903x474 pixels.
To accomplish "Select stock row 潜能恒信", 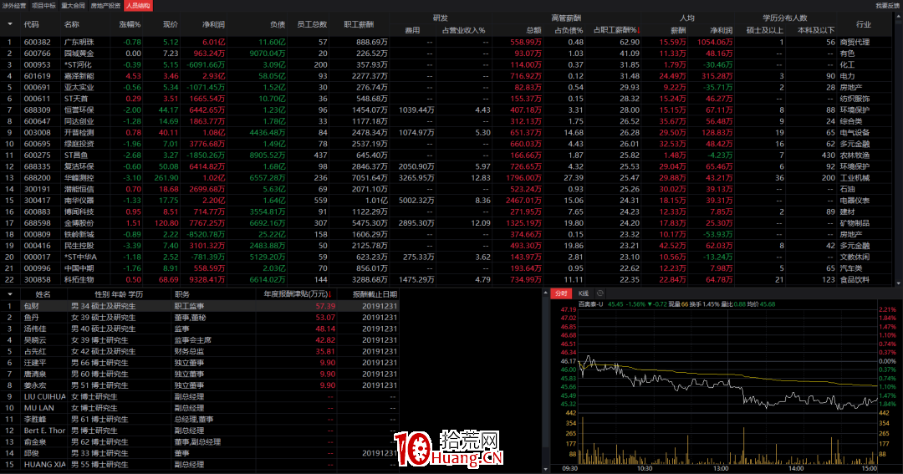I will point(447,189).
